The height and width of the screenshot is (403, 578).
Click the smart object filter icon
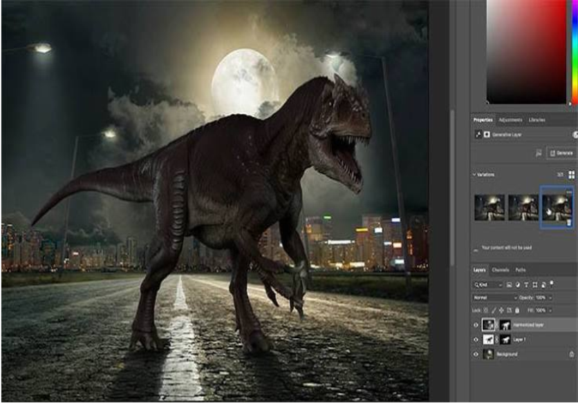[x=543, y=285]
